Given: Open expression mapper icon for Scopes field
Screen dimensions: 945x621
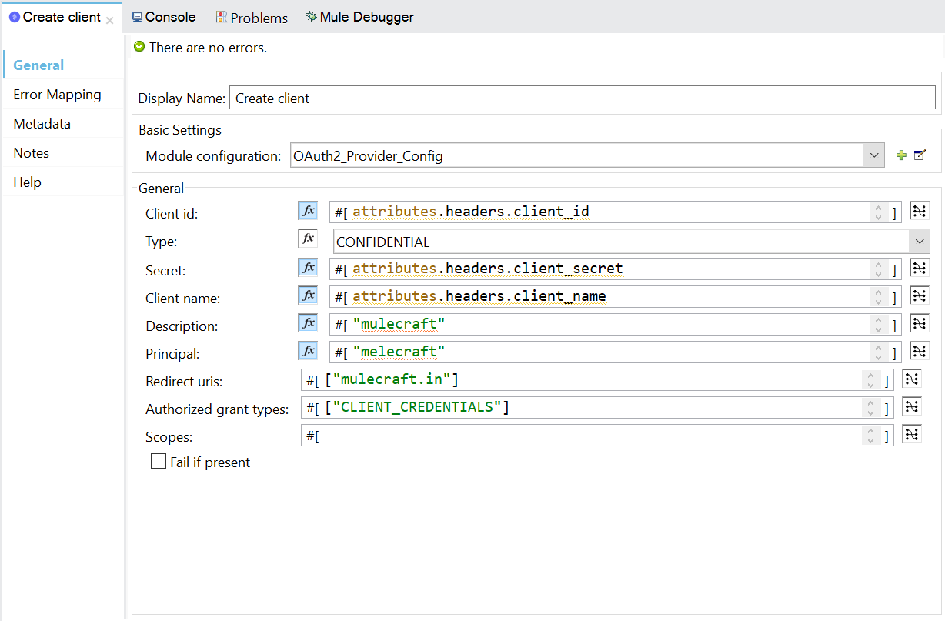Looking at the screenshot, I should 911,435.
